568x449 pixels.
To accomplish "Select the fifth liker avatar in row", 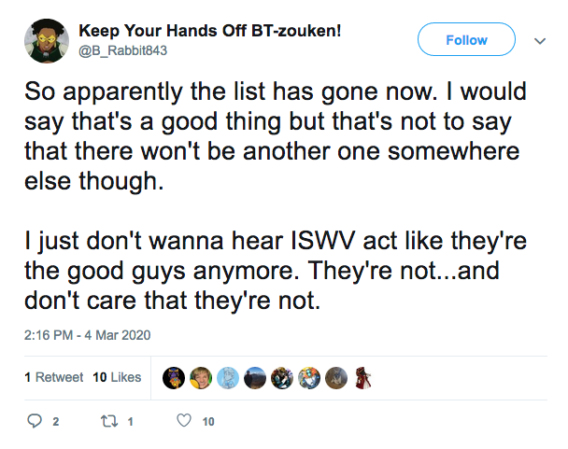I will pyautogui.click(x=282, y=378).
